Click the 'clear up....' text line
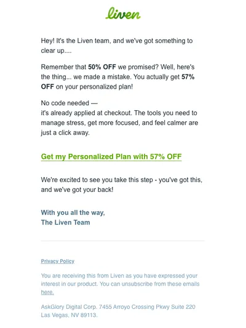 click(56, 50)
